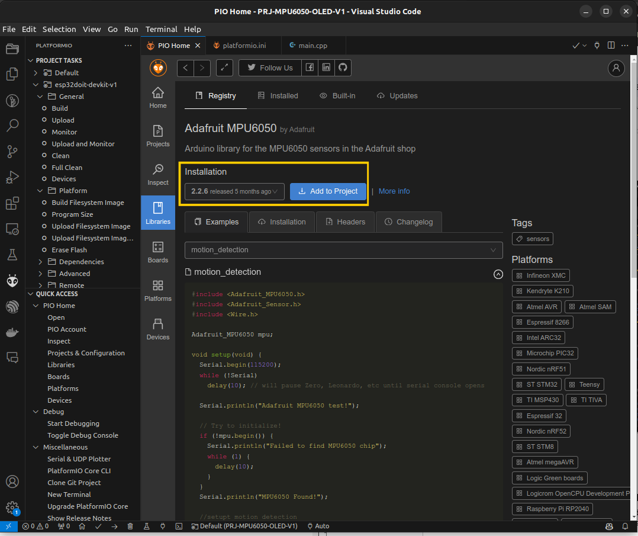Click the Raspberry Pi RP2040 platform tag

point(553,509)
